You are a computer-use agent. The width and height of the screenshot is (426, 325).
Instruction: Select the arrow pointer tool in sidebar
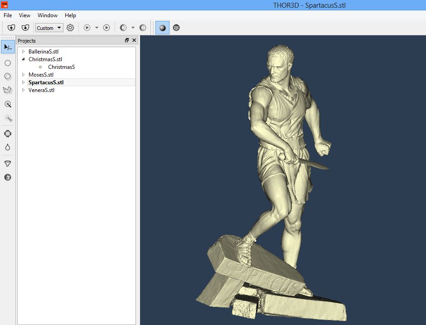tap(8, 47)
